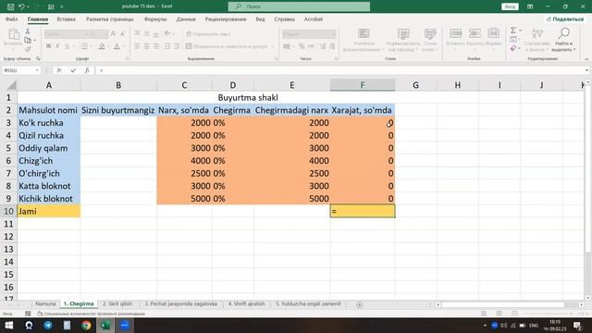Open the borders dropdown
Screen dimensions: 592x333
click(92, 46)
